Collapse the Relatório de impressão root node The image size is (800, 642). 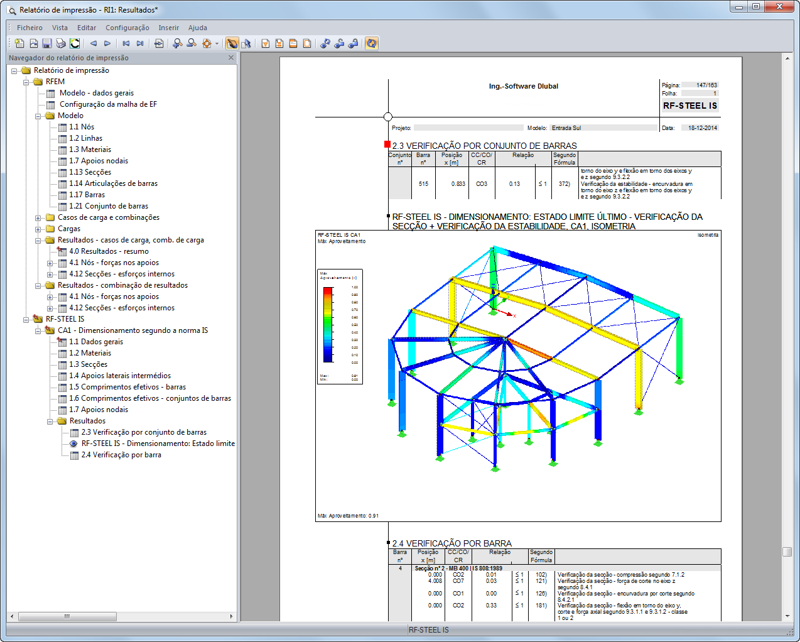[14, 71]
